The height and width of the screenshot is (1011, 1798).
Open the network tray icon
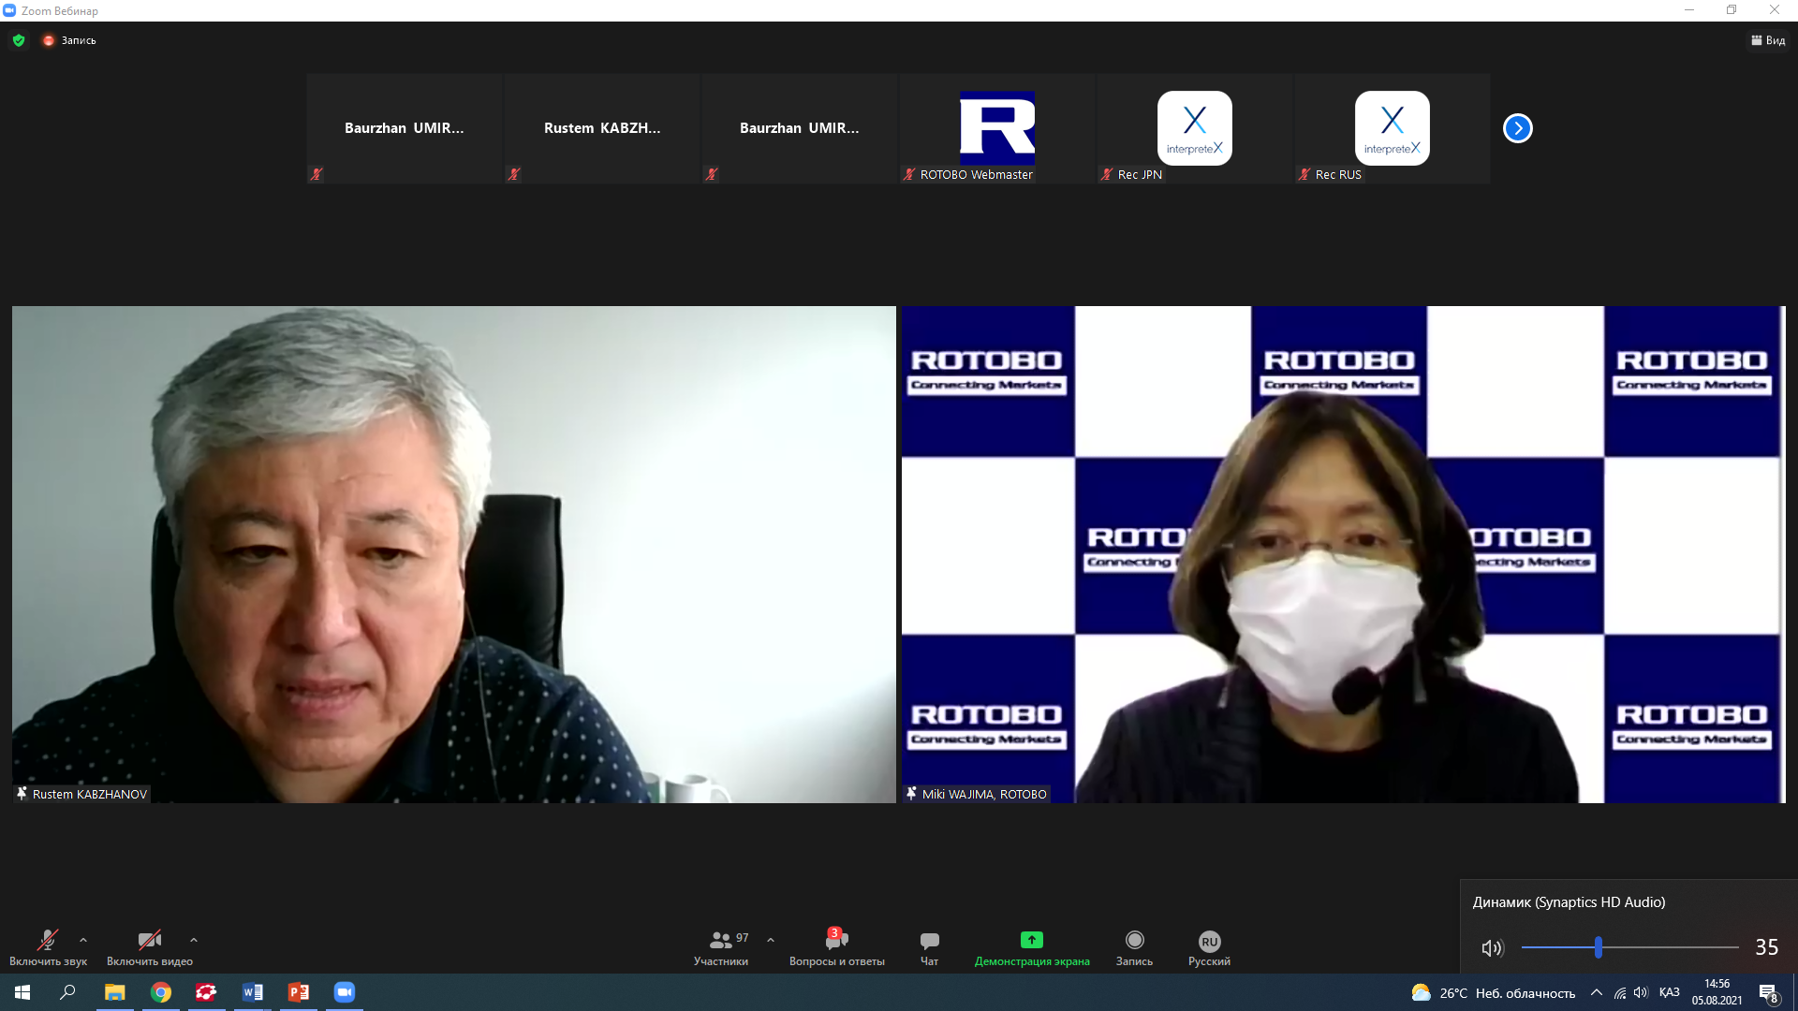tap(1620, 993)
